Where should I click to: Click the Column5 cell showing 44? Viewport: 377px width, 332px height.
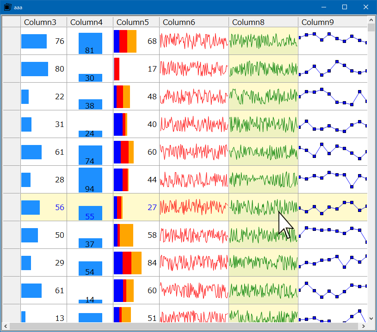coord(136,180)
